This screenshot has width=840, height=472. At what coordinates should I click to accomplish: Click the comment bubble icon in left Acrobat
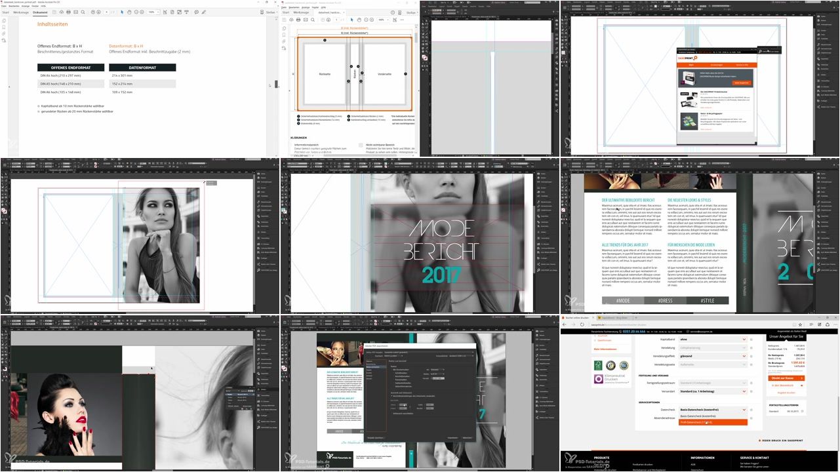tap(197, 12)
